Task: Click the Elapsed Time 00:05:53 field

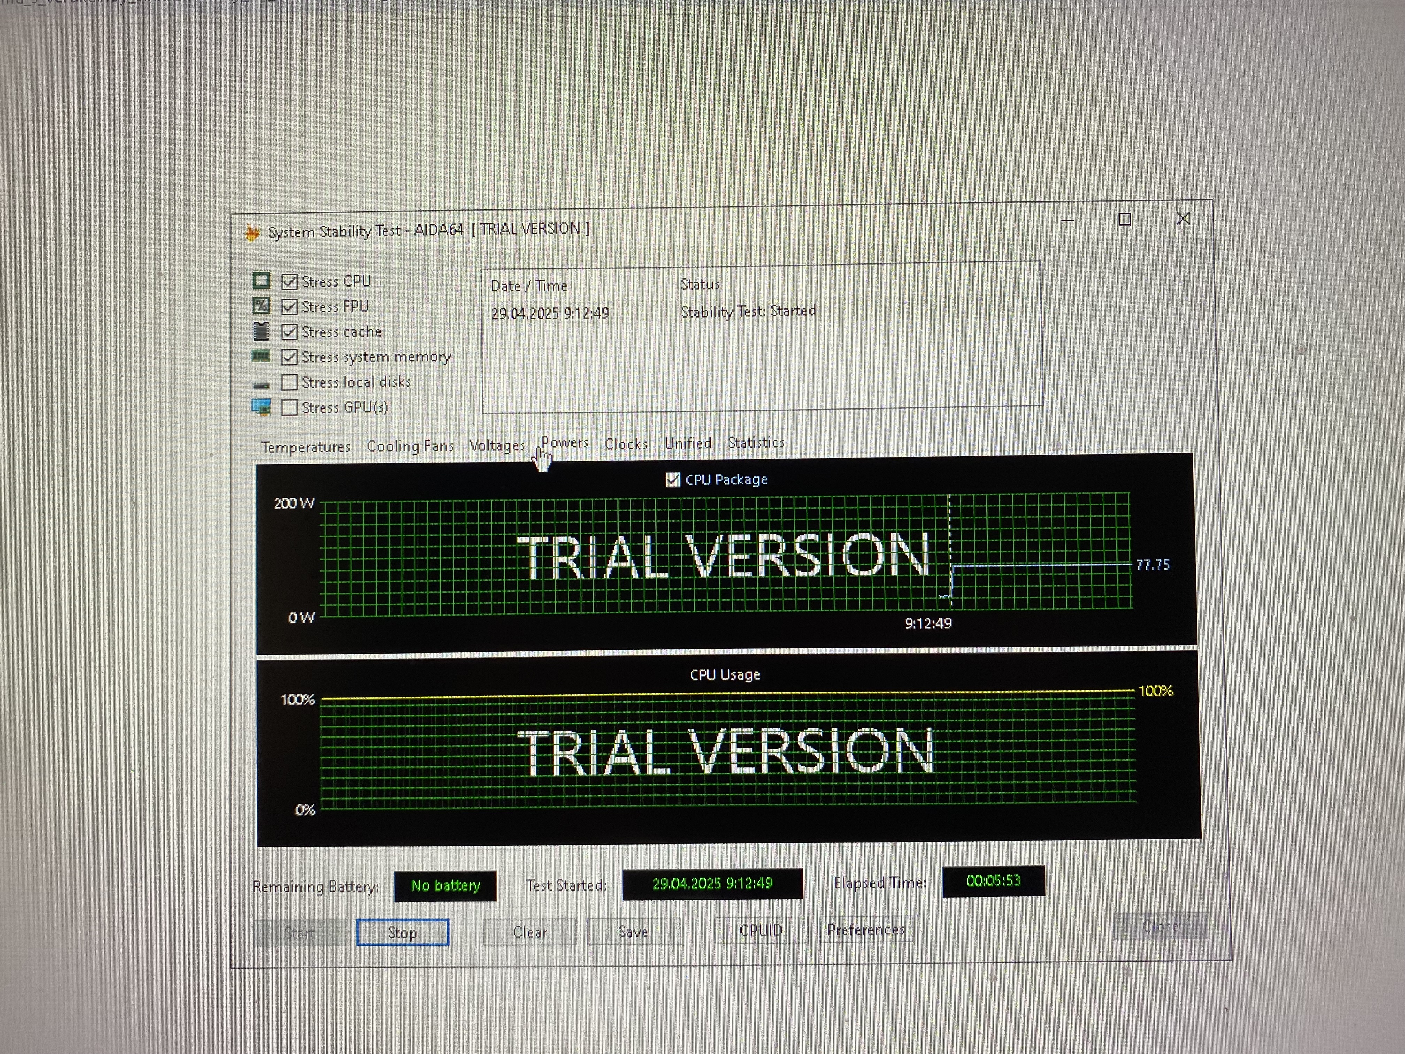Action: (x=993, y=881)
